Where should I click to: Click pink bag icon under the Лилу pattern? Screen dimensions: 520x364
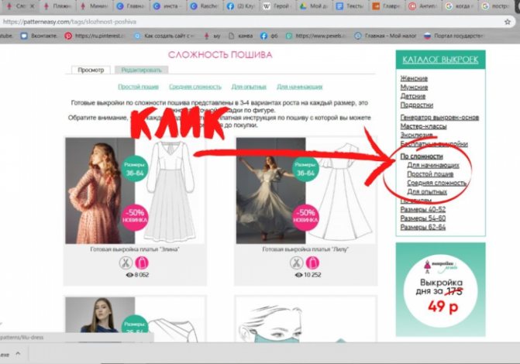tap(313, 262)
